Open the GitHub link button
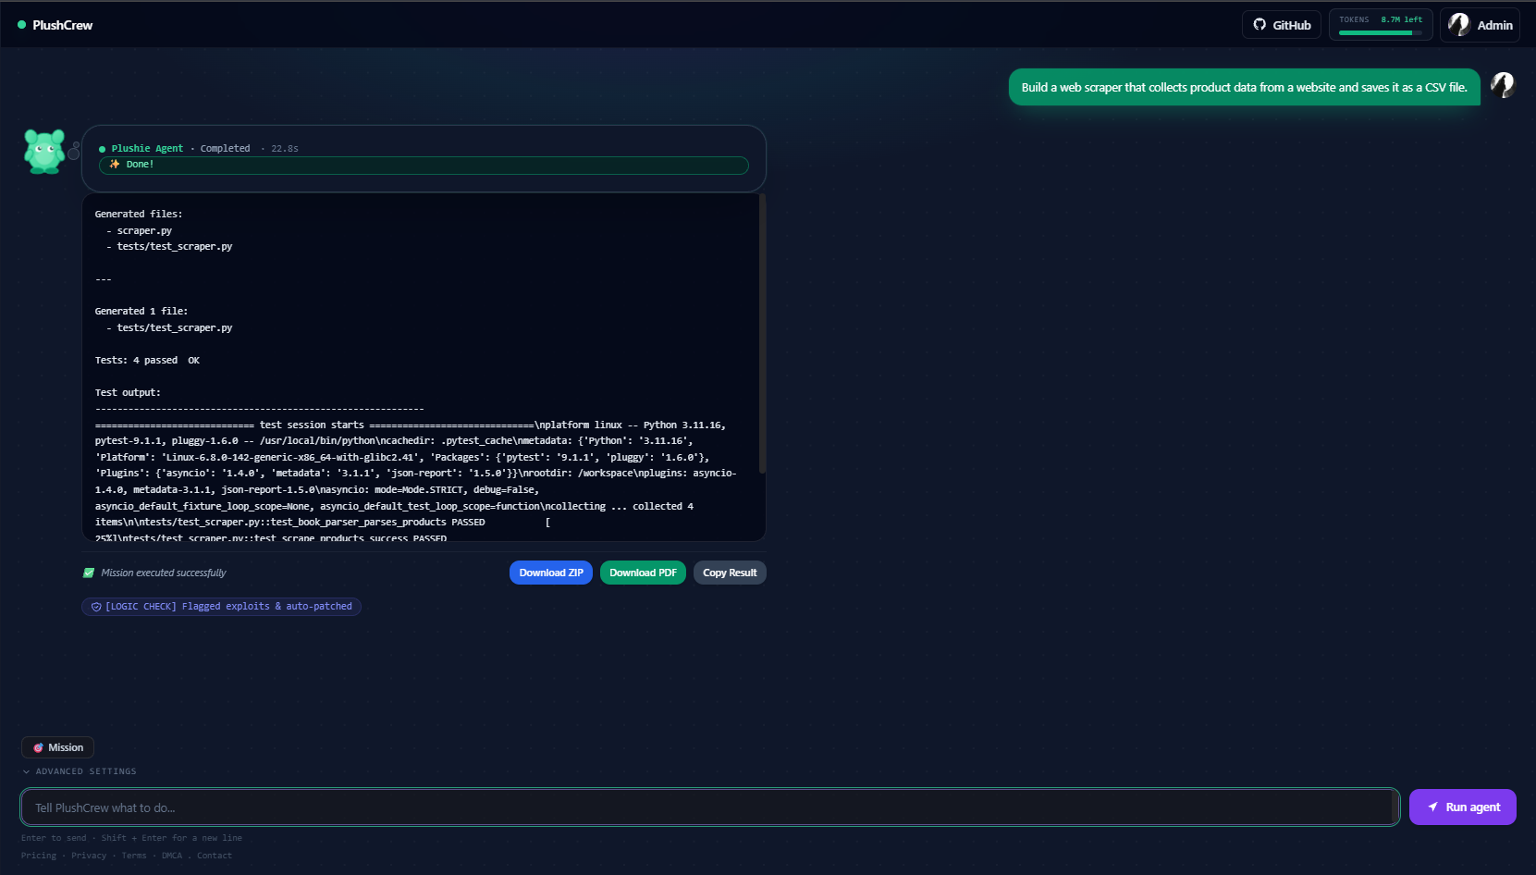The image size is (1536, 875). pyautogui.click(x=1282, y=25)
